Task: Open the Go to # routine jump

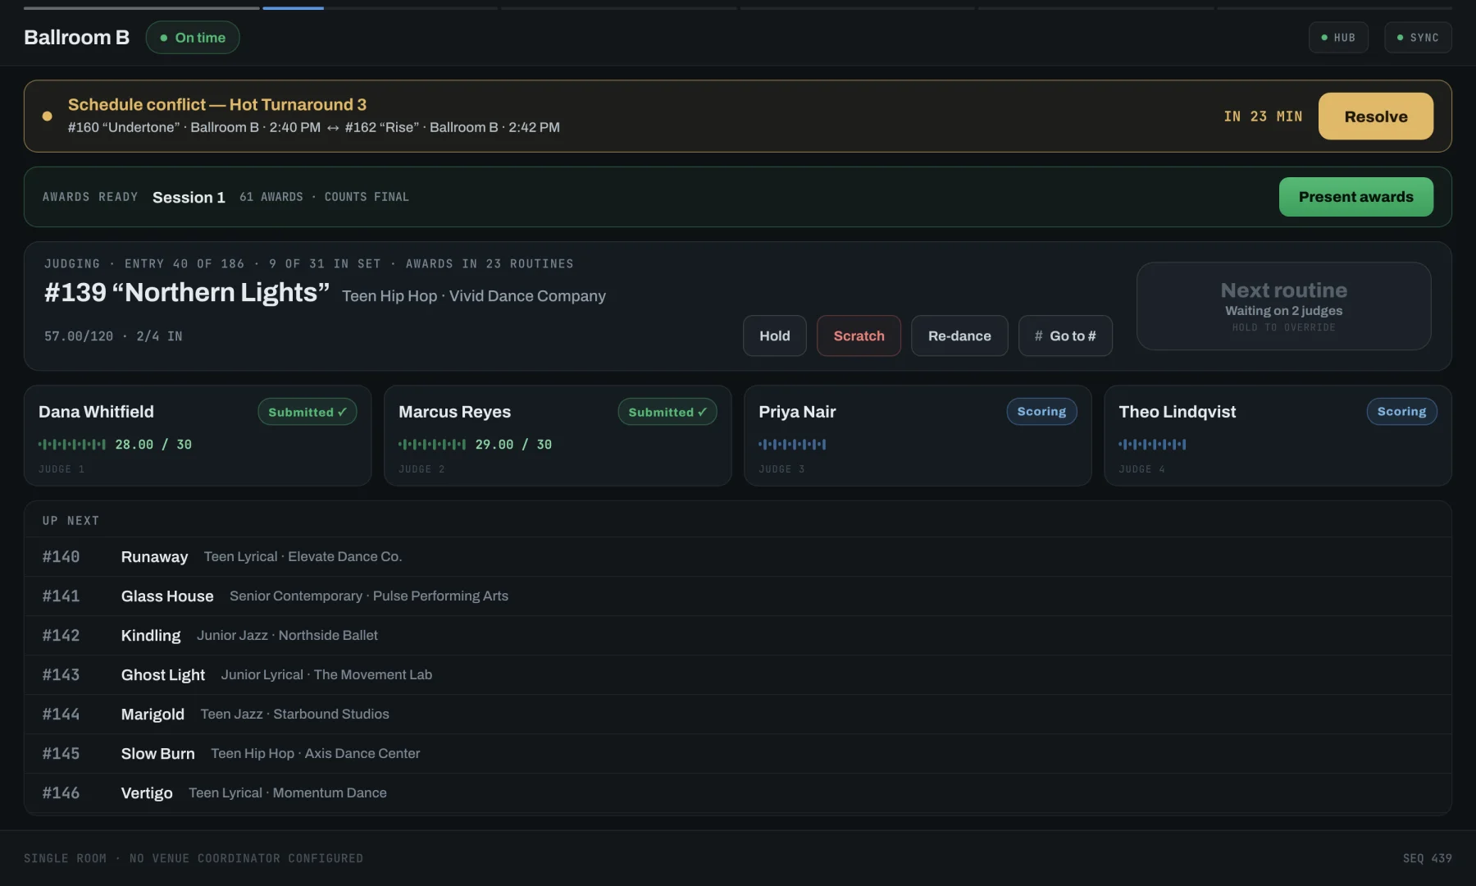Action: point(1065,336)
